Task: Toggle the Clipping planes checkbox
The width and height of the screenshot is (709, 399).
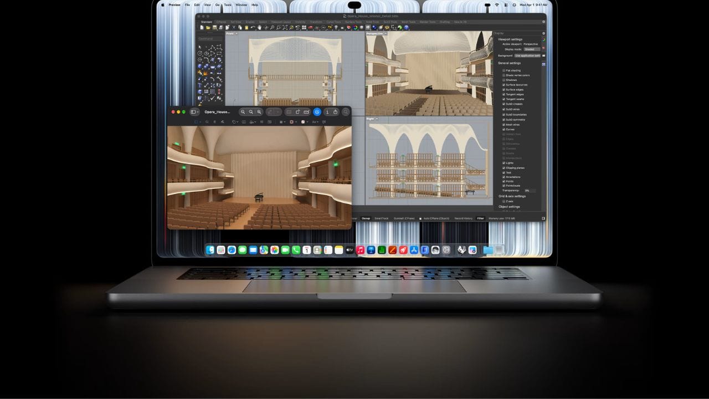Action: coord(504,168)
